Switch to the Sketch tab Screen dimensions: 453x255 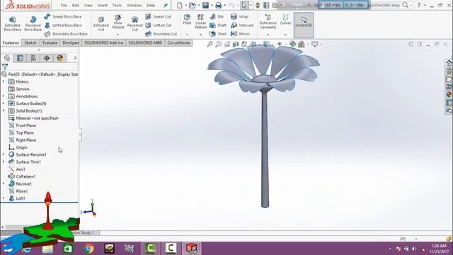[30, 42]
